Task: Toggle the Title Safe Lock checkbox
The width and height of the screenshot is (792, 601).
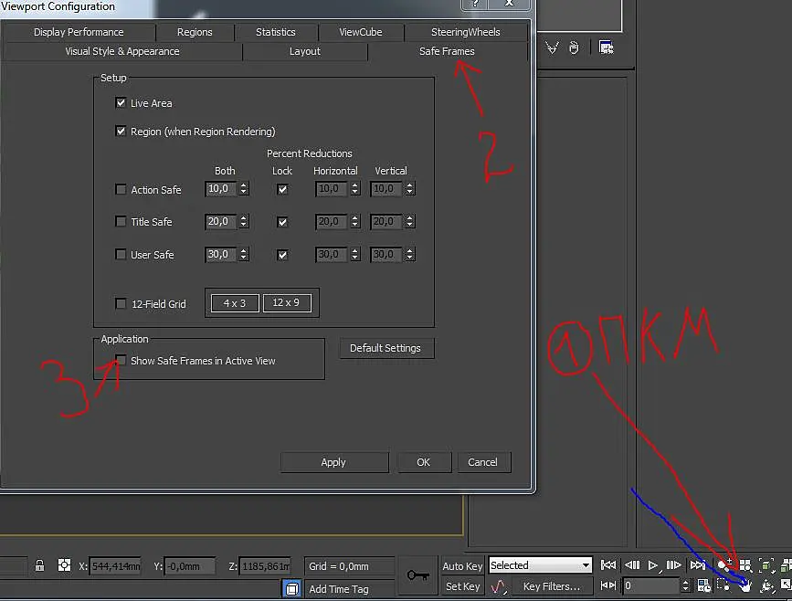Action: (x=282, y=222)
